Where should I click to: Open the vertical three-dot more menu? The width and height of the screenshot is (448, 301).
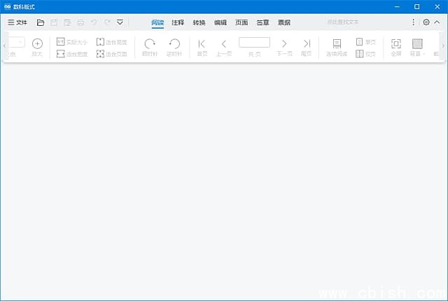coord(413,22)
